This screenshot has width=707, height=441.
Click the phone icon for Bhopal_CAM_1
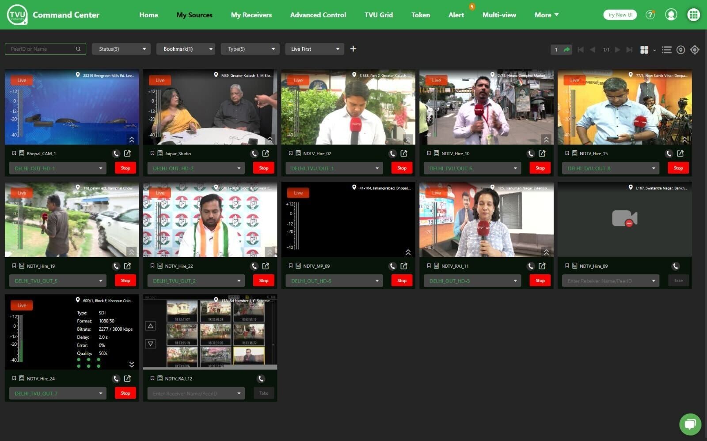[x=116, y=153]
